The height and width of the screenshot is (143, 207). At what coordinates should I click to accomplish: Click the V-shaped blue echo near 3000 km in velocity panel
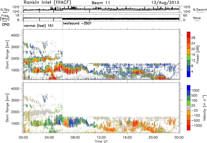pos(45,99)
